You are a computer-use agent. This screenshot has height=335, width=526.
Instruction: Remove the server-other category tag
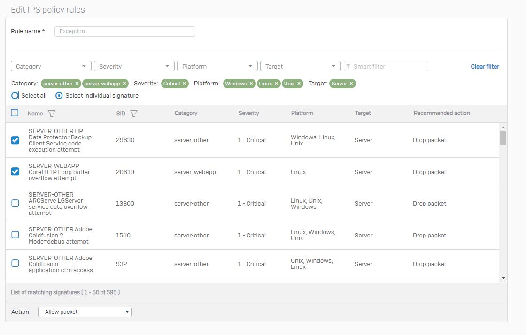coord(77,84)
